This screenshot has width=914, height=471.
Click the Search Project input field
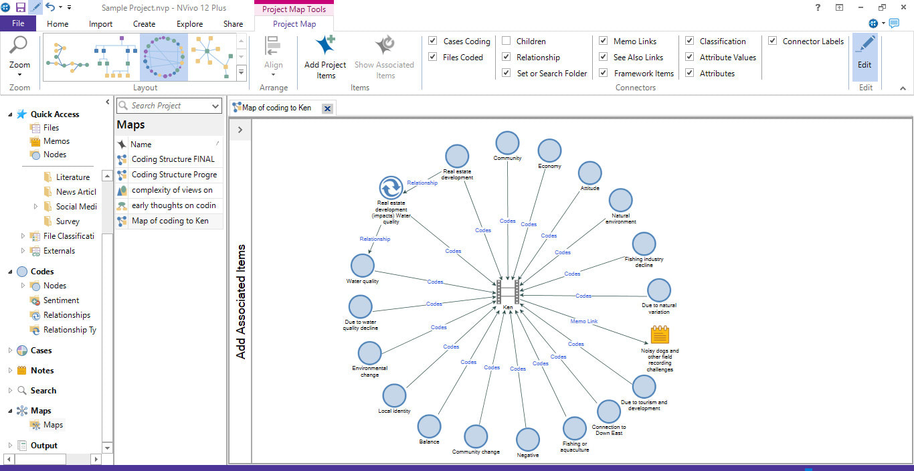tap(163, 106)
